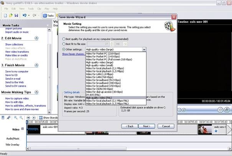Click the Open Project folder icon
Viewport: 232px width, 156px height.
coord(11,15)
